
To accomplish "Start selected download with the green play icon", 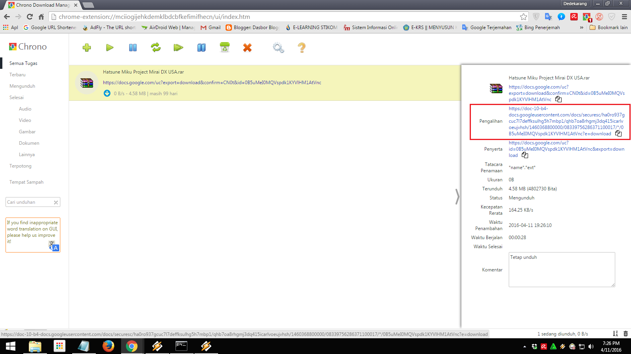I will [110, 48].
